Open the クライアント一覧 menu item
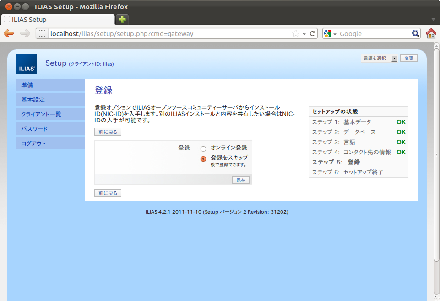The image size is (440, 301). (41, 114)
